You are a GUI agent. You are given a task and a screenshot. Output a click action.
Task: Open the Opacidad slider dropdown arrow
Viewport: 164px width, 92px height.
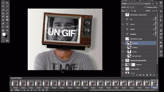tap(157, 4)
